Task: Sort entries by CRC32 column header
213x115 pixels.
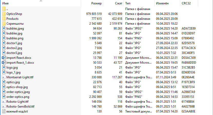Action: pyautogui.click(x=186, y=3)
